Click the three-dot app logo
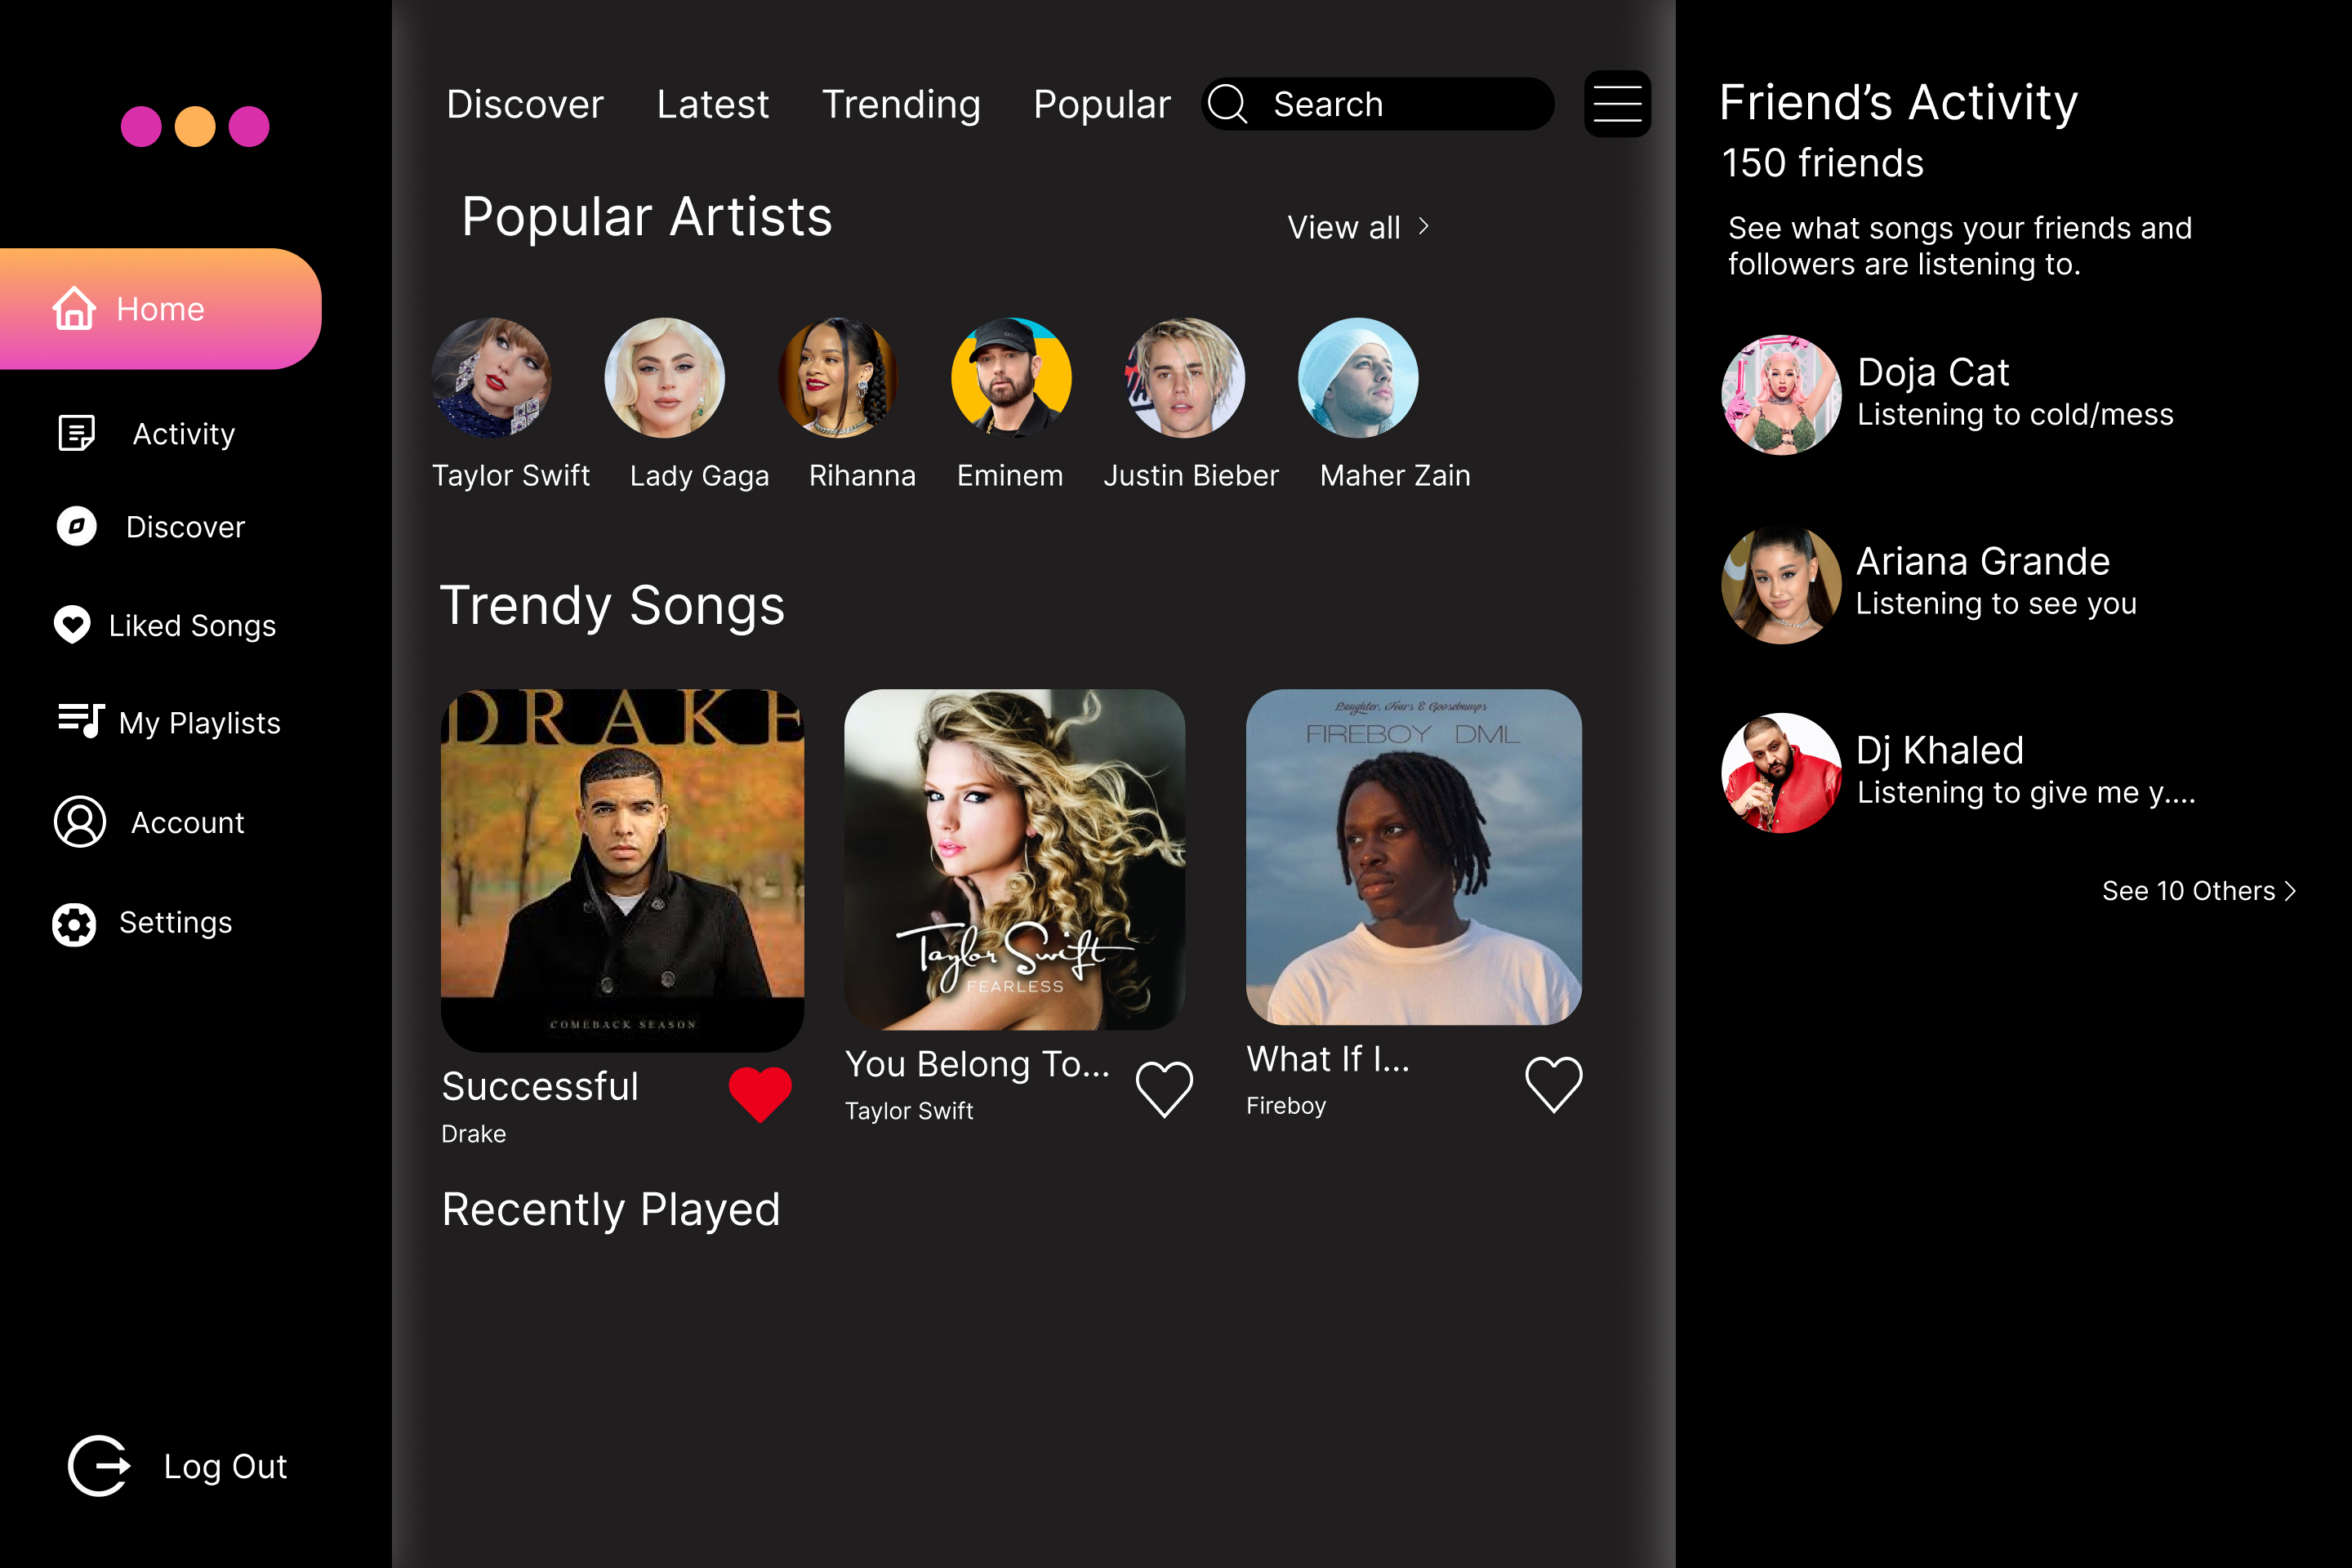The width and height of the screenshot is (2352, 1568). click(x=195, y=126)
